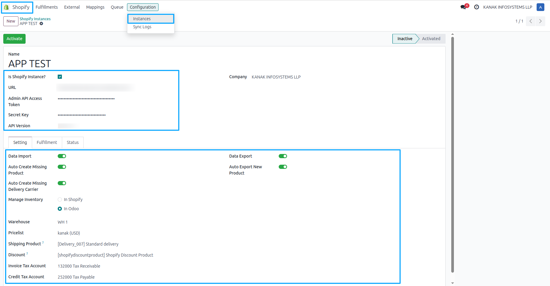Click the Inactive status stage

click(405, 39)
